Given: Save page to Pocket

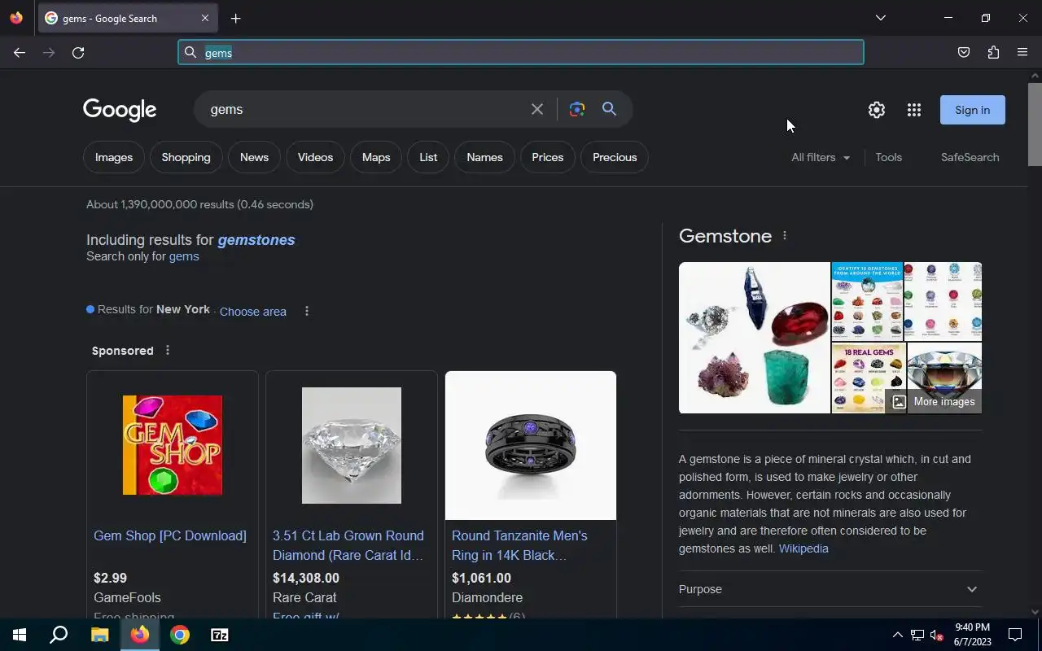Looking at the screenshot, I should point(964,53).
